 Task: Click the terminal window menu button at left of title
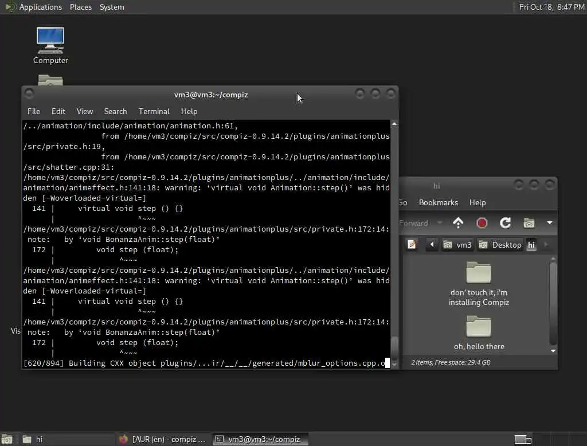pos(29,93)
